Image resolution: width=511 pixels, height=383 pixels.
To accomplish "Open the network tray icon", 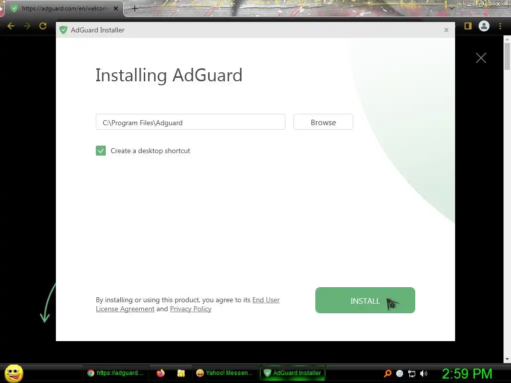I will [412, 374].
